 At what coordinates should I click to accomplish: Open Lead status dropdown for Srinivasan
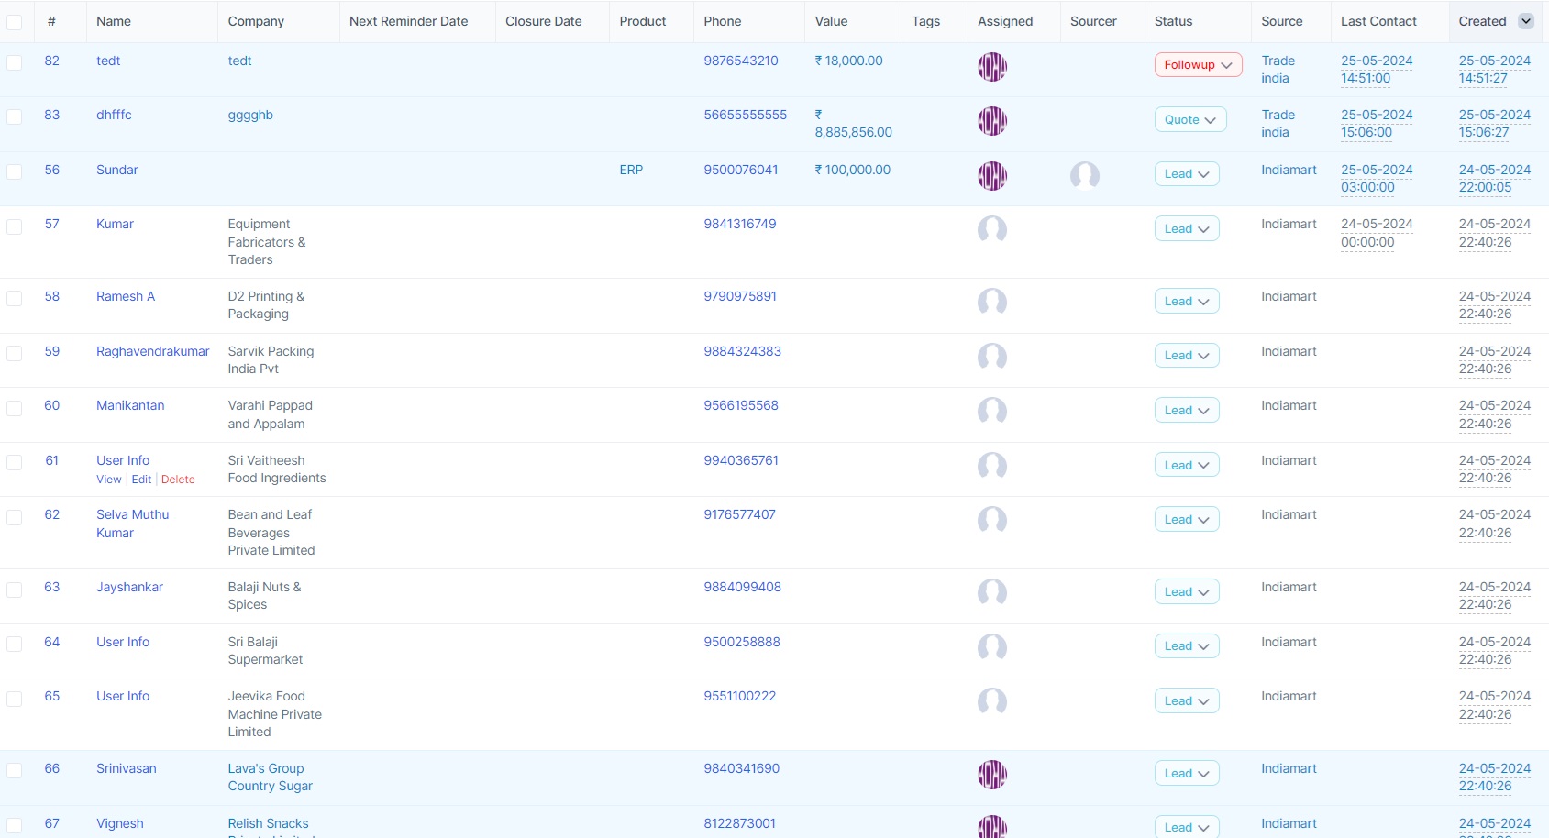pyautogui.click(x=1186, y=774)
